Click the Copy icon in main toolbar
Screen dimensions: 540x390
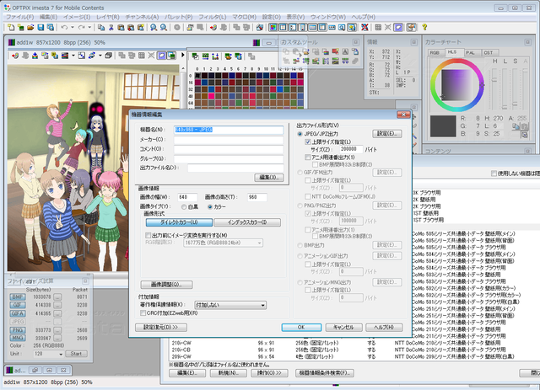[x=101, y=27]
